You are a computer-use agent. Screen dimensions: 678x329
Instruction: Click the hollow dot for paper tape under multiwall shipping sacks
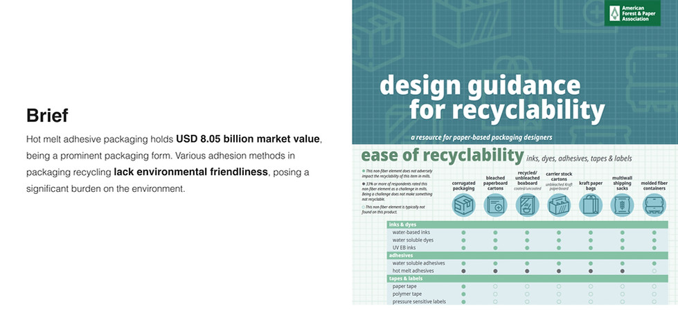(622, 286)
